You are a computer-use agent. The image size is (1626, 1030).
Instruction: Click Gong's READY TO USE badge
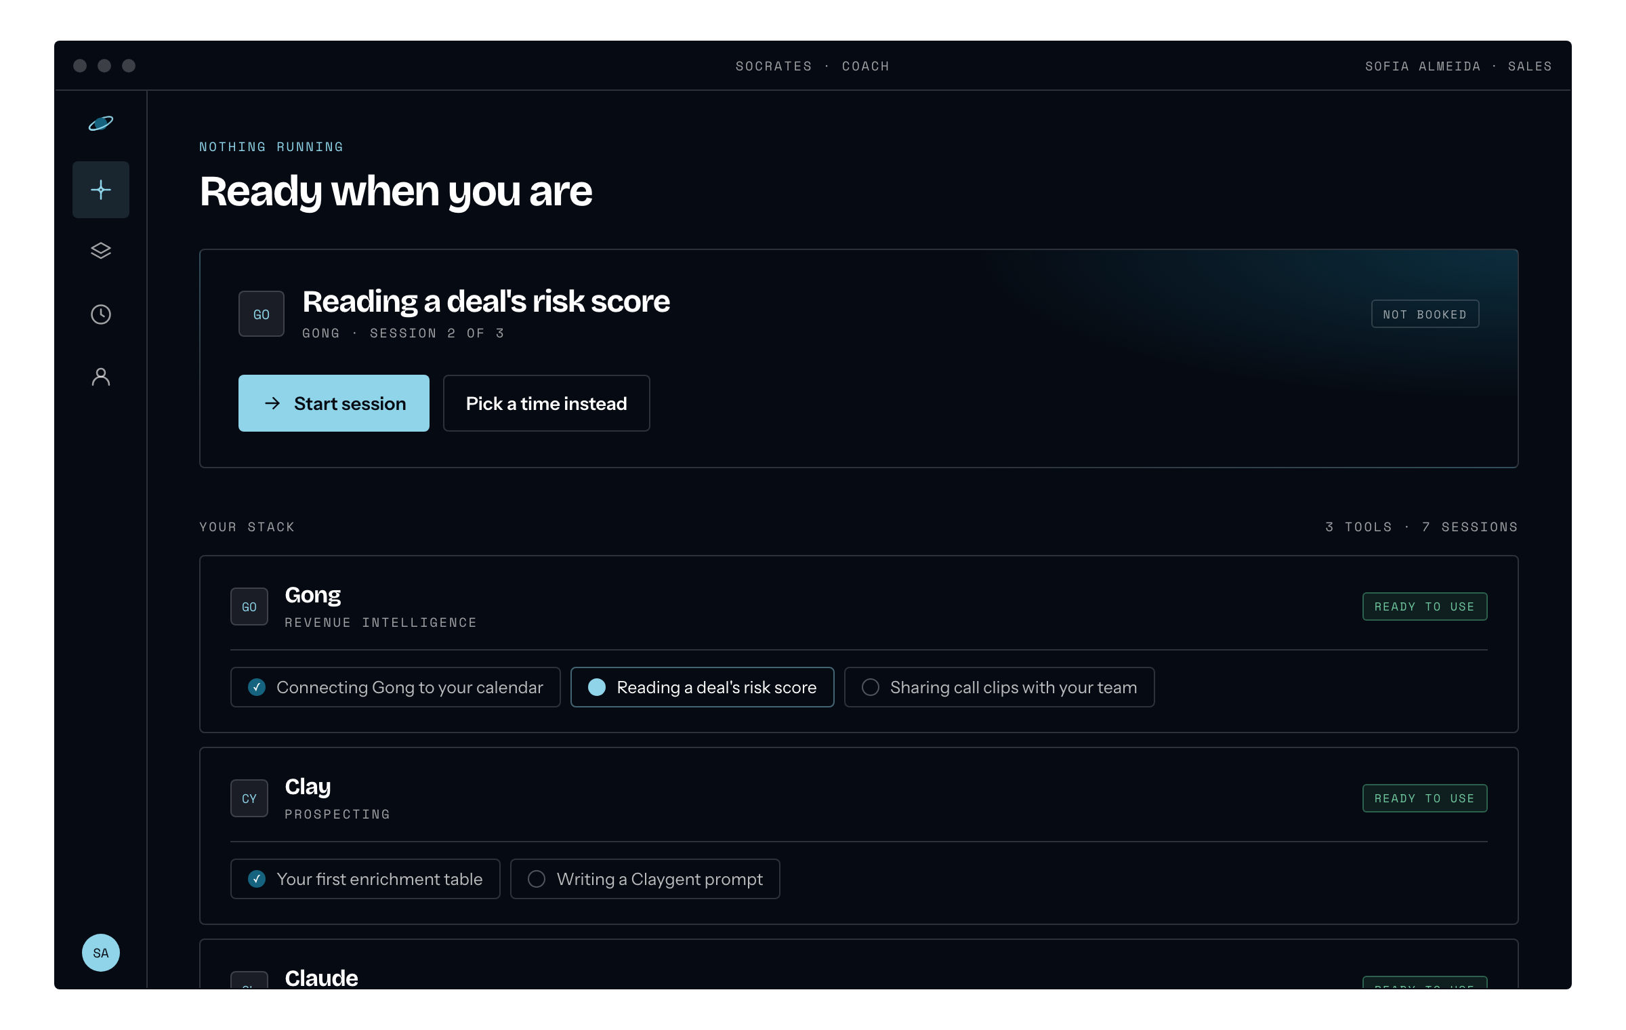click(x=1425, y=606)
